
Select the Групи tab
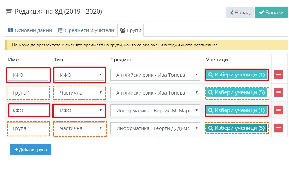(x=131, y=30)
